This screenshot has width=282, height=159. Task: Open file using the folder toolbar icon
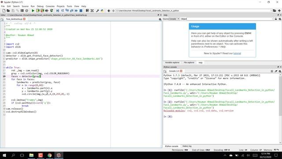(8, 11)
